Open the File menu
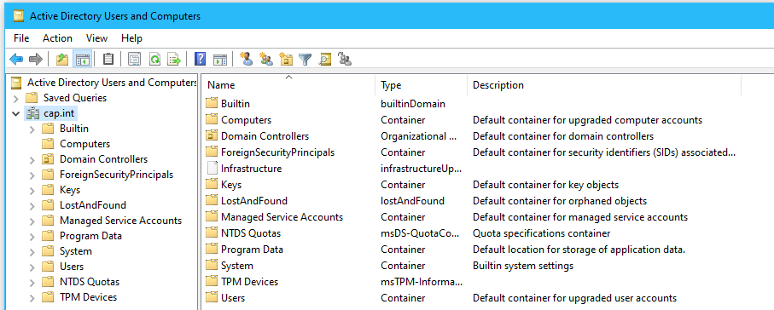The width and height of the screenshot is (774, 310). (x=21, y=38)
